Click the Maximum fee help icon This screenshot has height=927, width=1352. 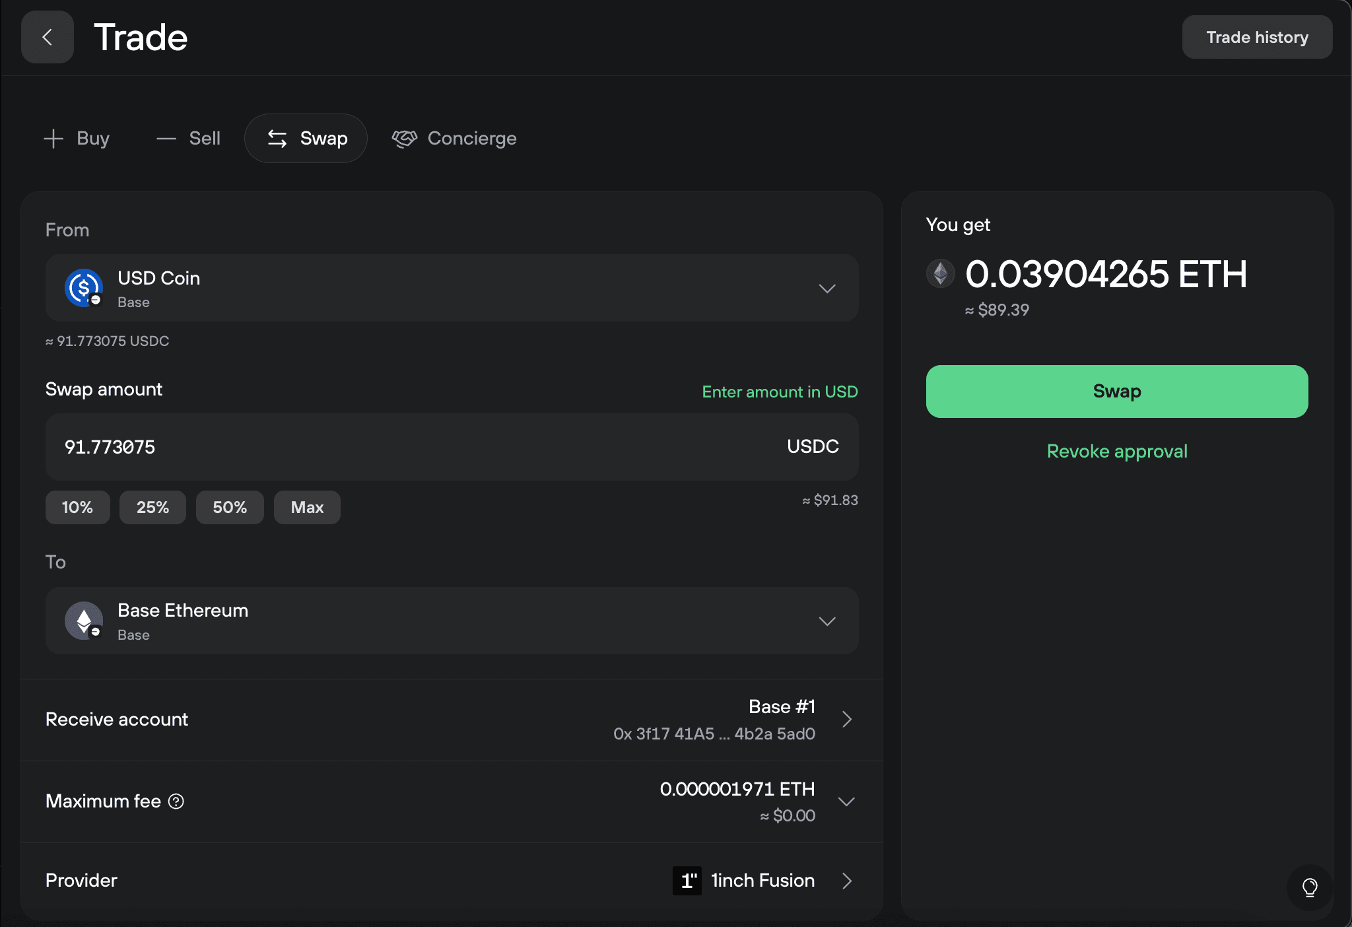(x=176, y=801)
